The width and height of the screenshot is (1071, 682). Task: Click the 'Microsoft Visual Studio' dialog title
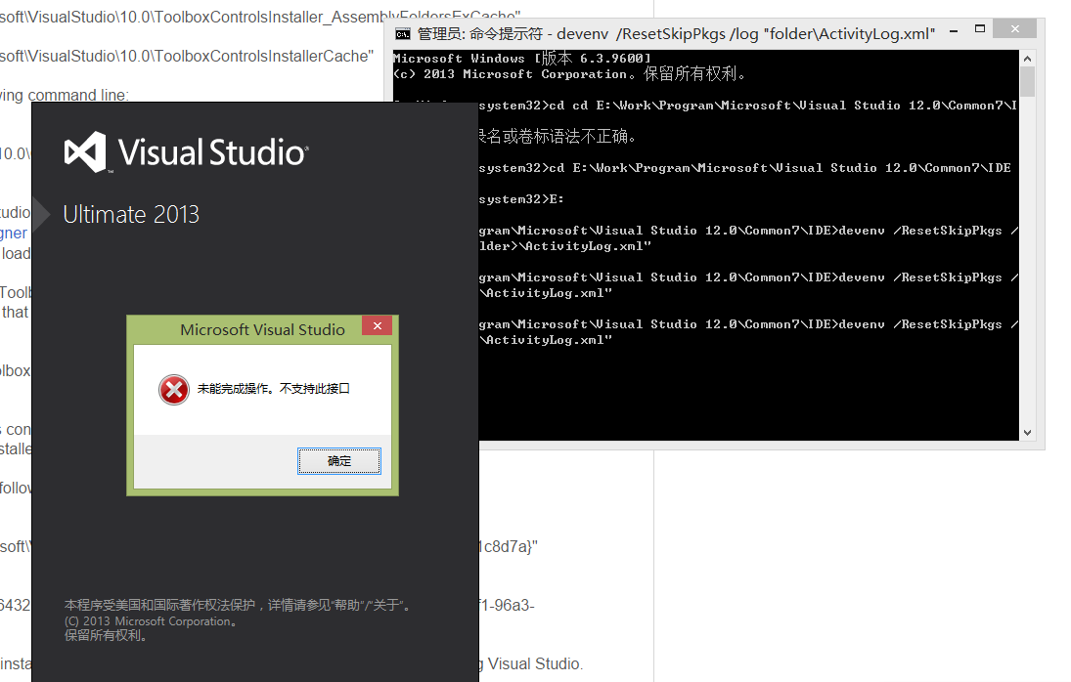tap(262, 330)
